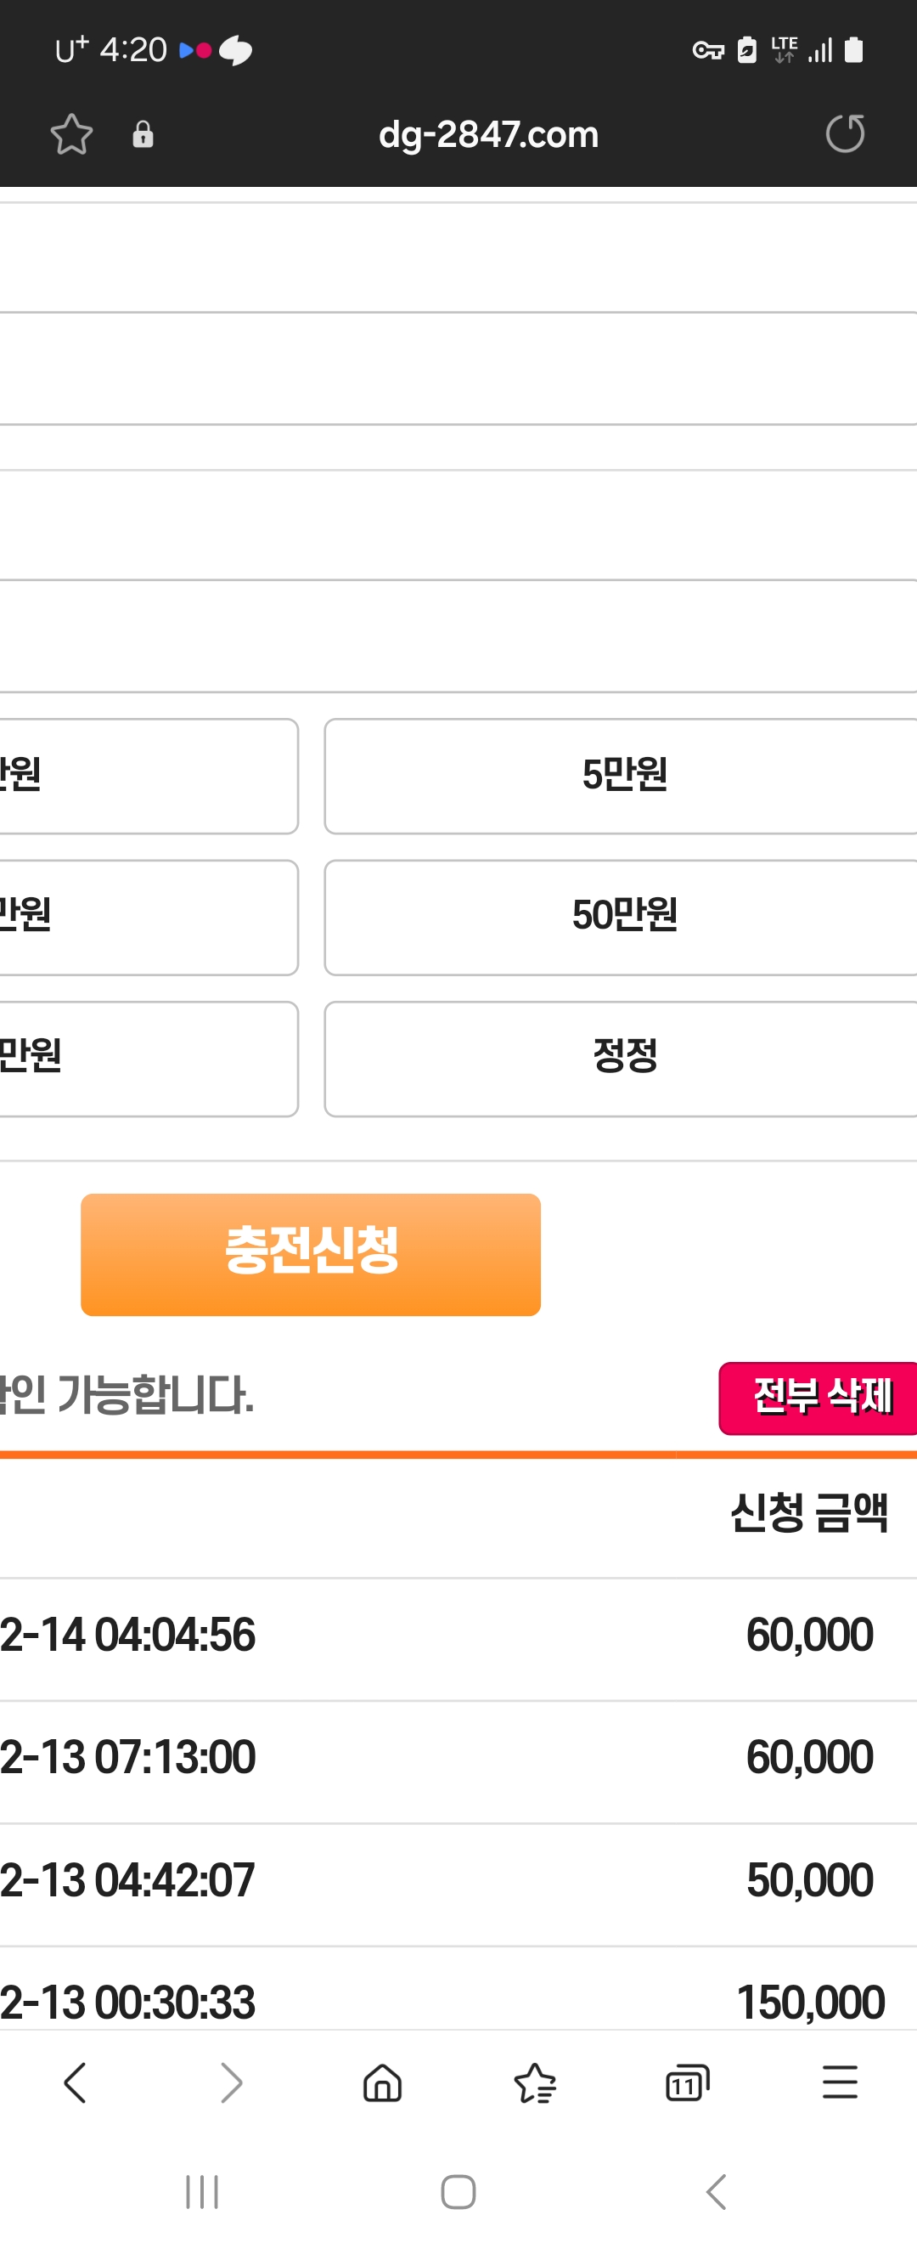Image resolution: width=917 pixels, height=2243 pixels.
Task: Tap the dg-2847.com address bar
Action: point(488,134)
